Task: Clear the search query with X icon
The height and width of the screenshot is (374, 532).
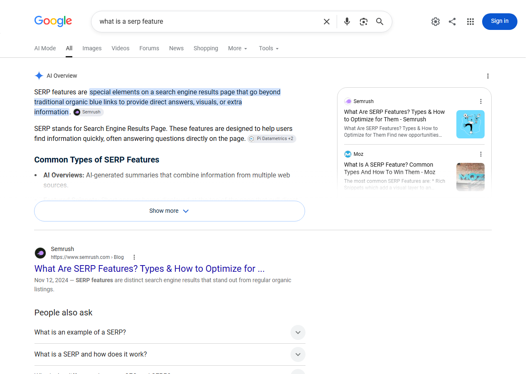Action: click(x=327, y=22)
